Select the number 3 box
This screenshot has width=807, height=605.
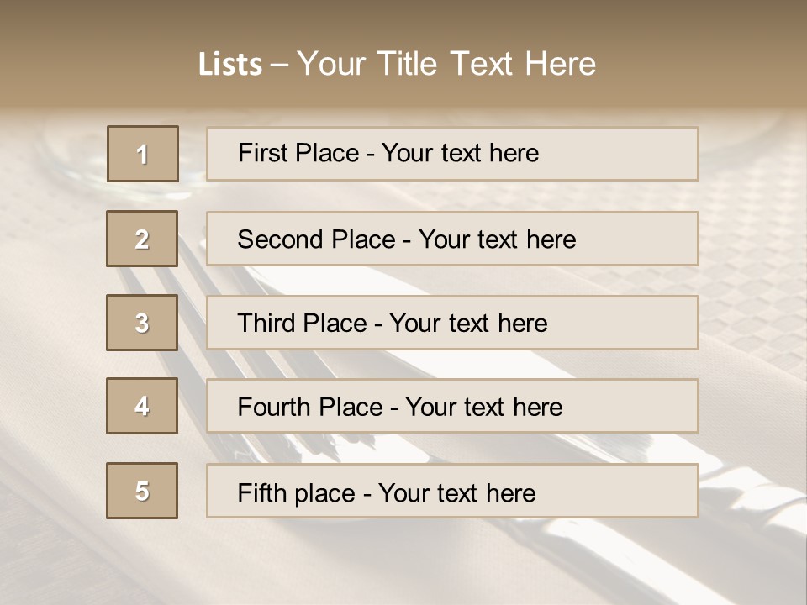142,323
